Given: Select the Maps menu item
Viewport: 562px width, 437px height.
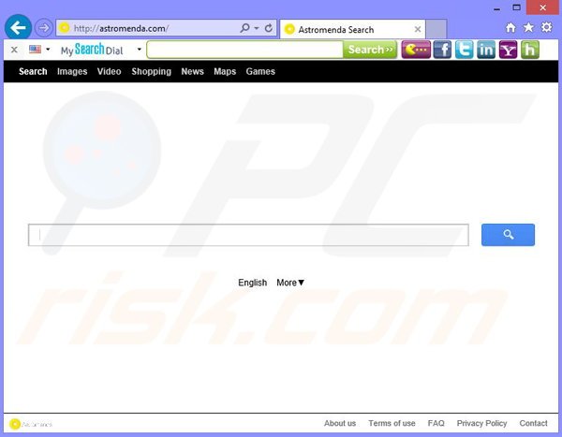Looking at the screenshot, I should [x=225, y=71].
